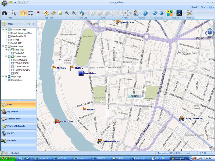Open the GPS Log dropdown arrow
The width and height of the screenshot is (215, 161).
[x=86, y=13]
